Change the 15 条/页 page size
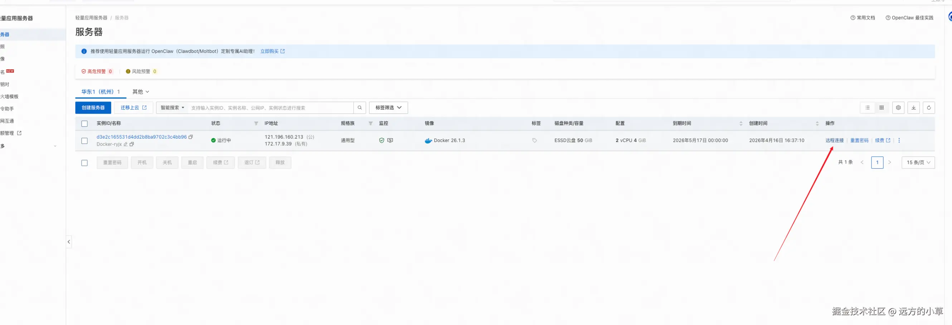Image resolution: width=952 pixels, height=325 pixels. click(918, 163)
